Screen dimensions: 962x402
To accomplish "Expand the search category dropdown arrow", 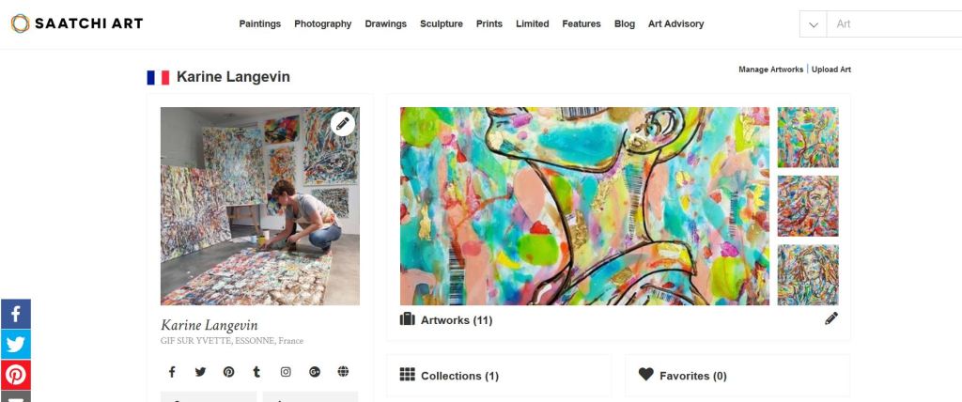I will (814, 24).
